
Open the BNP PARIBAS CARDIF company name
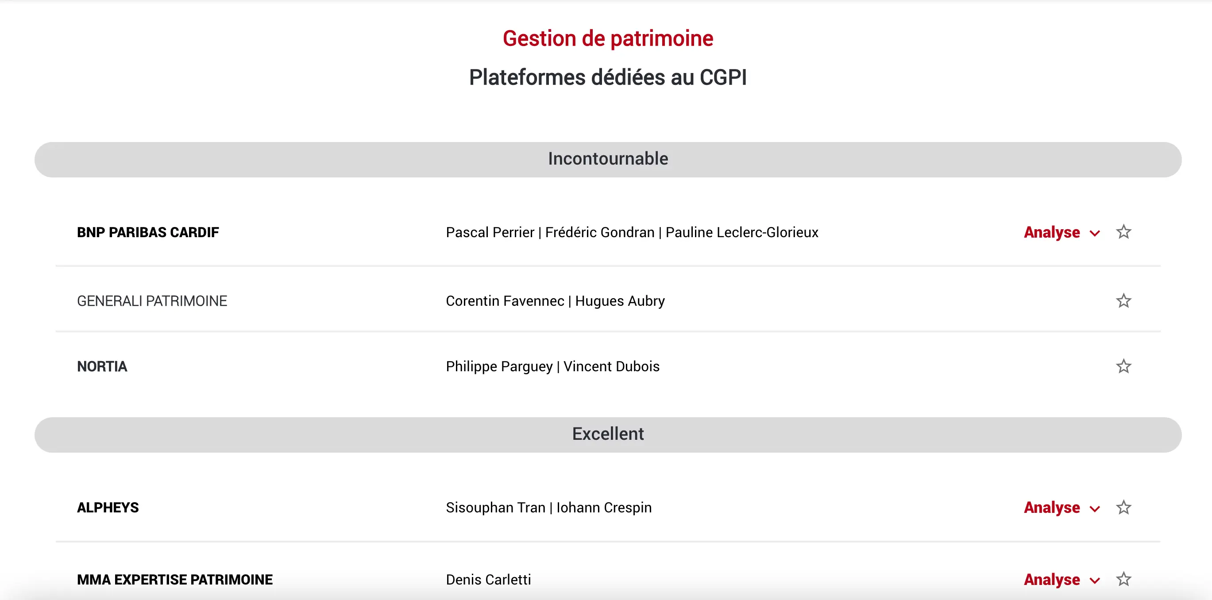pyautogui.click(x=148, y=232)
